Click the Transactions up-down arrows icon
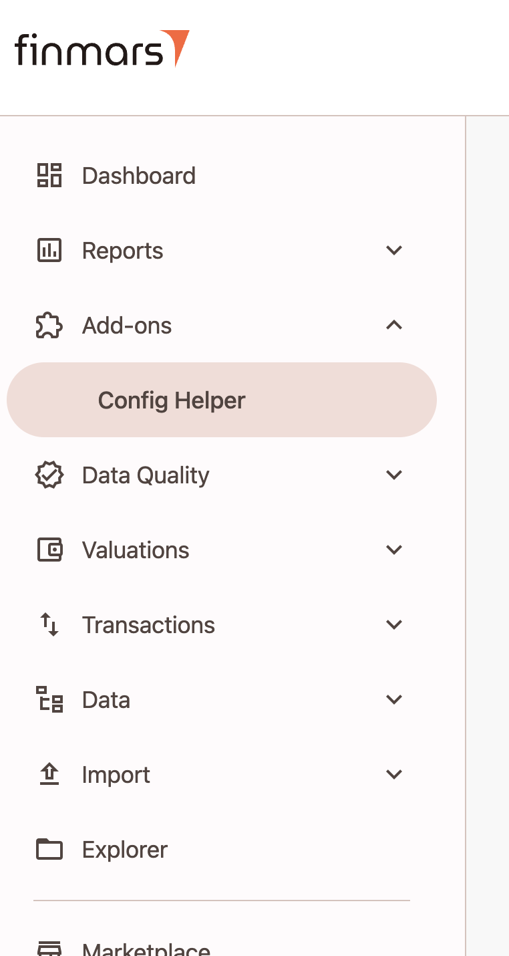 click(49, 625)
